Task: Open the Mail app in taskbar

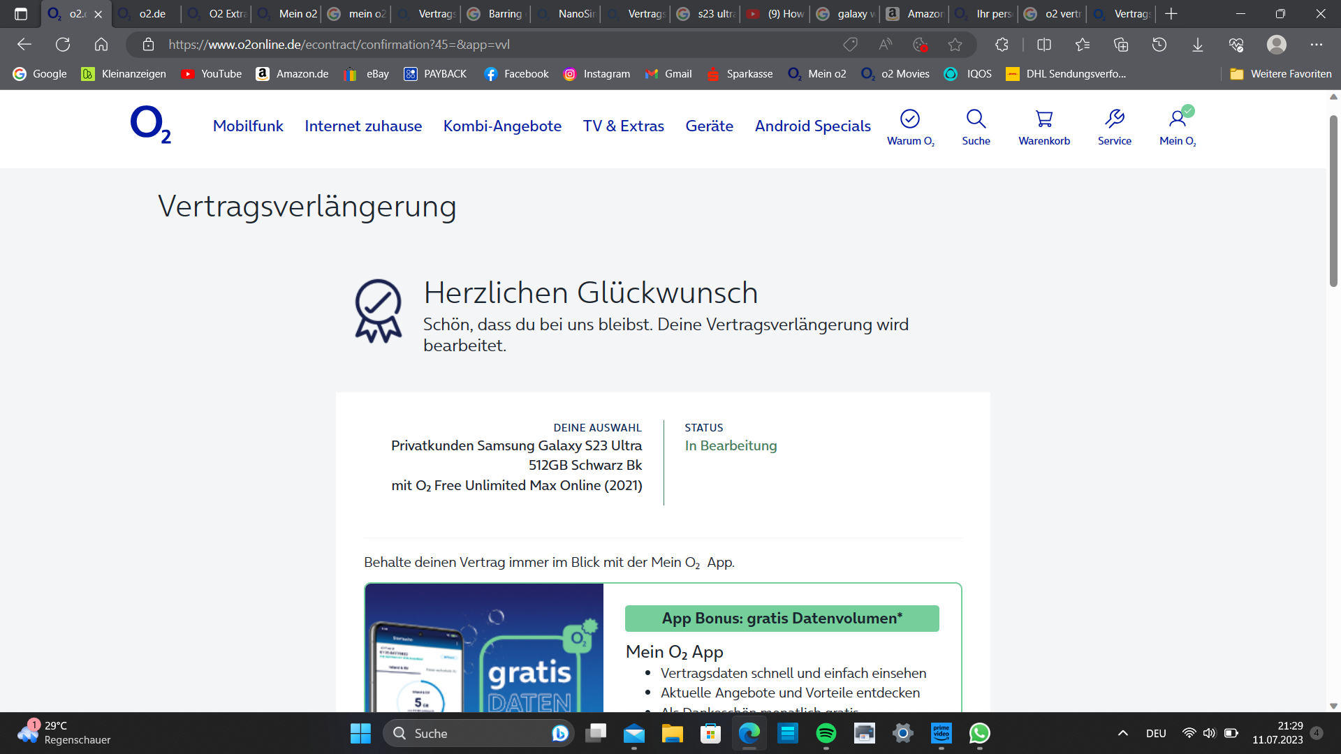Action: point(634,733)
